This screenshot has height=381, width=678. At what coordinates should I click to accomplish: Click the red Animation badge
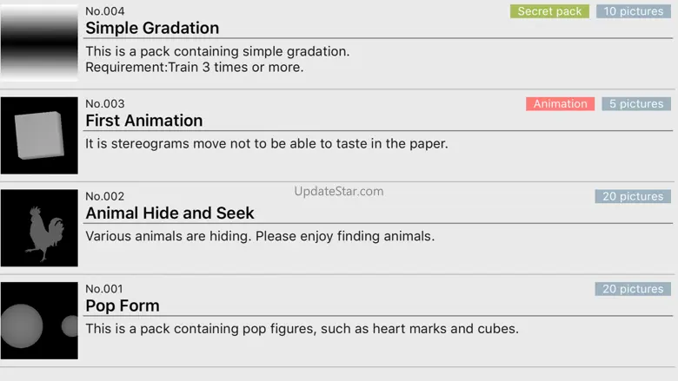tap(560, 104)
